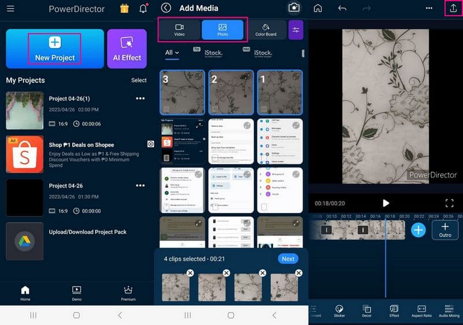
Task: Remove first selected clip from tray
Action: (190, 273)
